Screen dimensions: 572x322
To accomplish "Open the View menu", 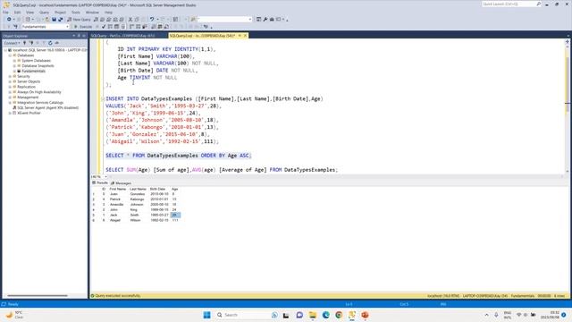I will (29, 13).
